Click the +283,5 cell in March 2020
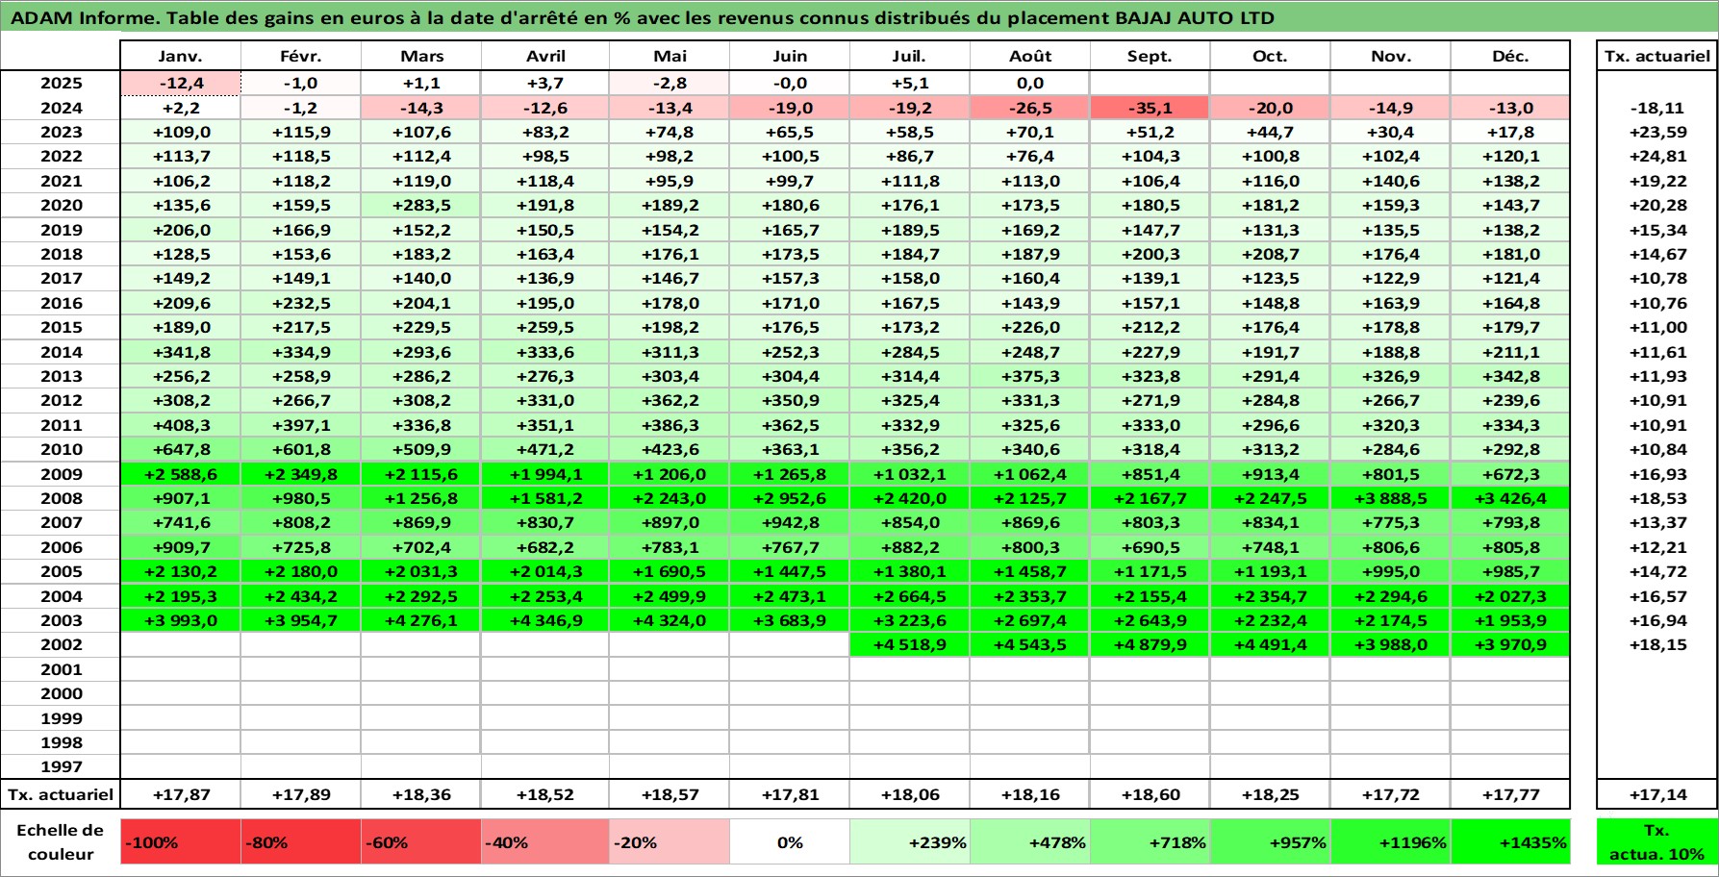The width and height of the screenshot is (1719, 877). (421, 205)
